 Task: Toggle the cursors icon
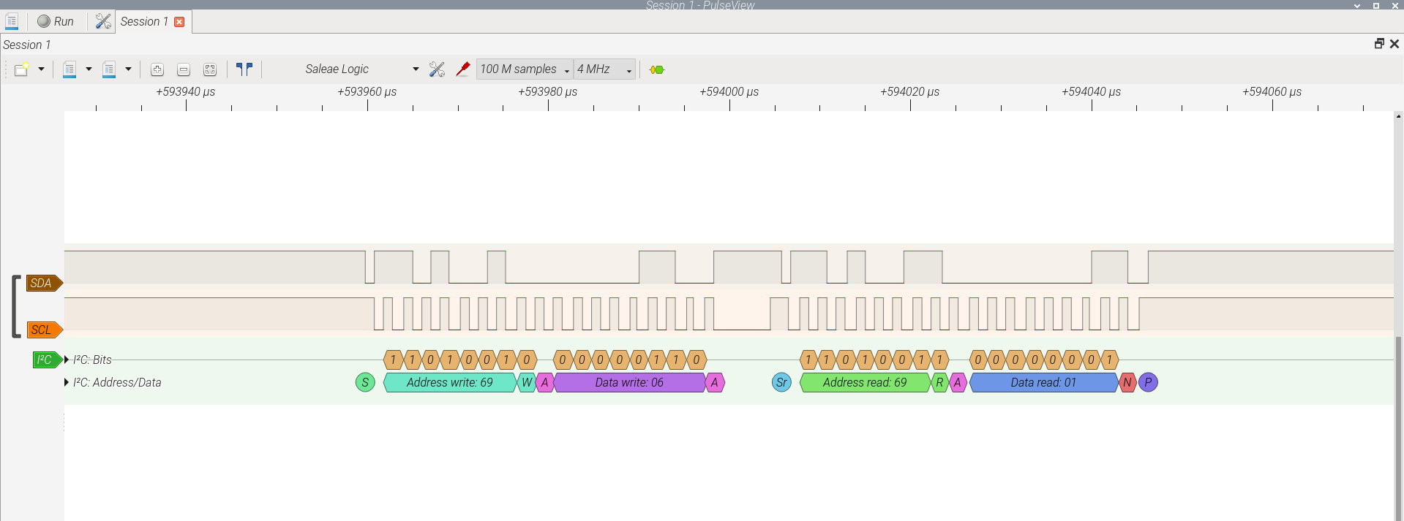(x=244, y=69)
